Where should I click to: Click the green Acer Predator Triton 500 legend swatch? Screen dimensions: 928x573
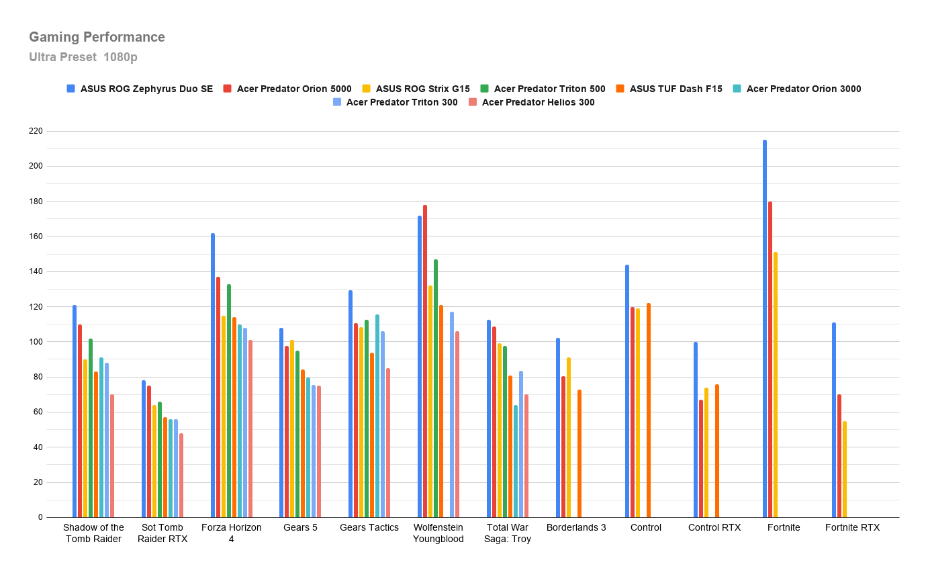[x=484, y=89]
